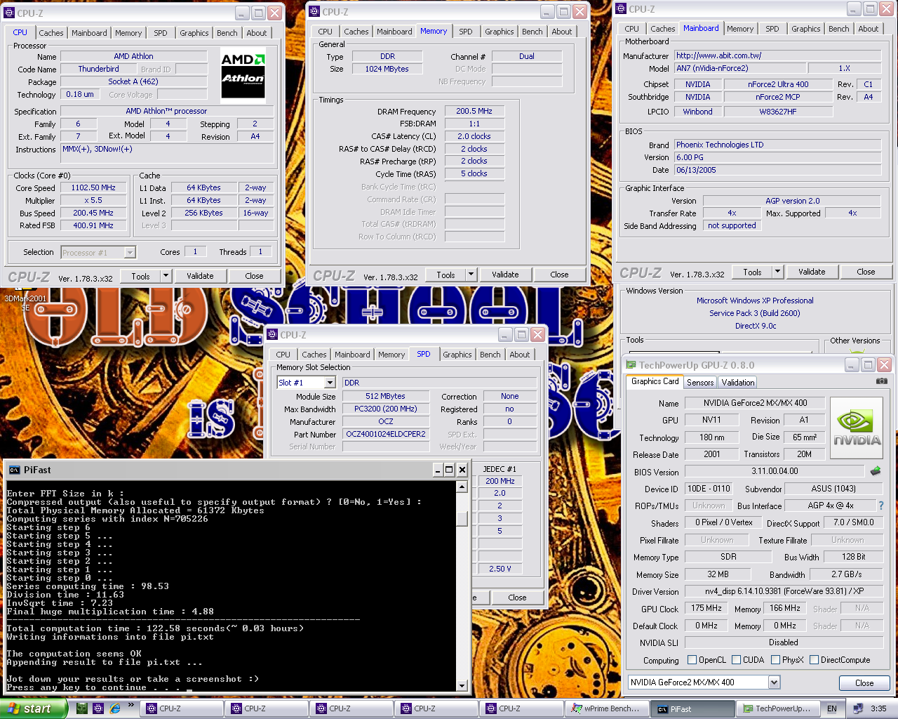
Task: Toggle the OpenCL checkbox
Action: pyautogui.click(x=692, y=660)
